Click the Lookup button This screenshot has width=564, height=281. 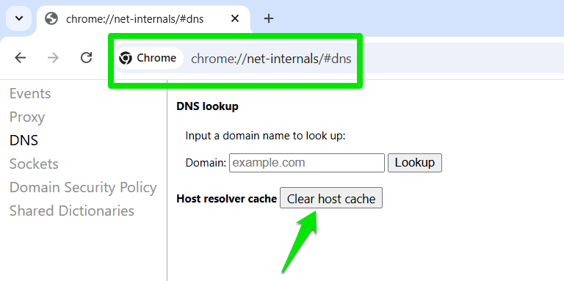pyautogui.click(x=415, y=163)
